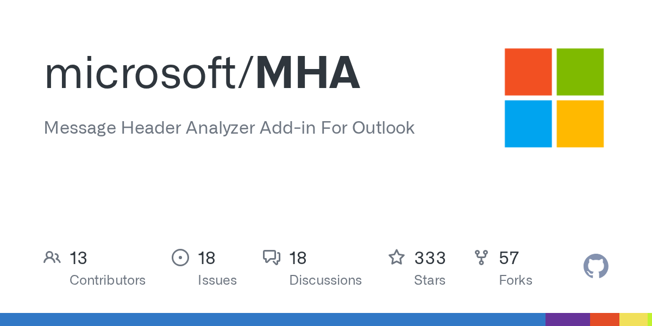Click the discussions speech bubble icon
The height and width of the screenshot is (326, 652).
click(x=271, y=258)
